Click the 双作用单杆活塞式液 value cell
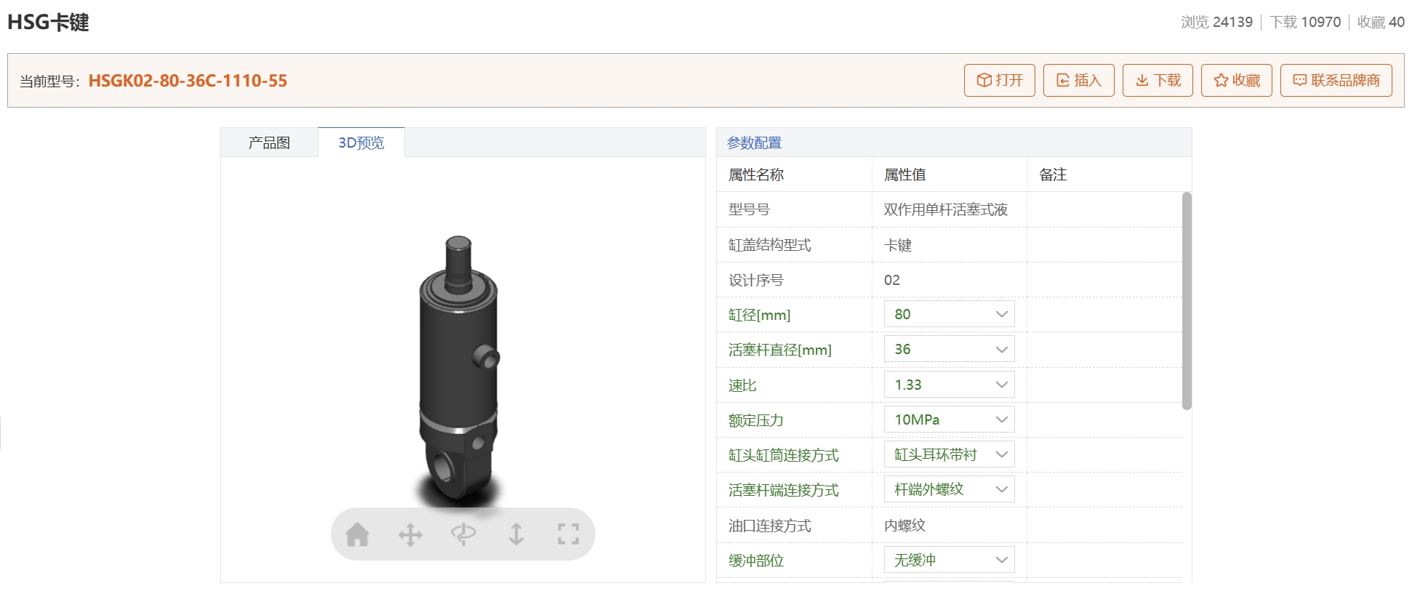Viewport: 1412px width, 594px height. click(x=945, y=209)
